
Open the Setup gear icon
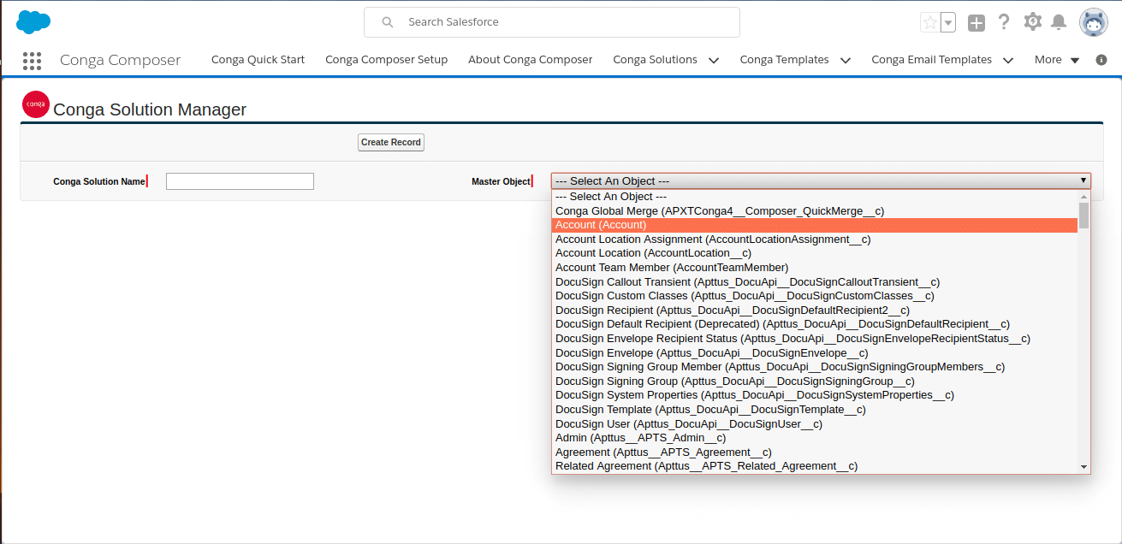pyautogui.click(x=1033, y=22)
